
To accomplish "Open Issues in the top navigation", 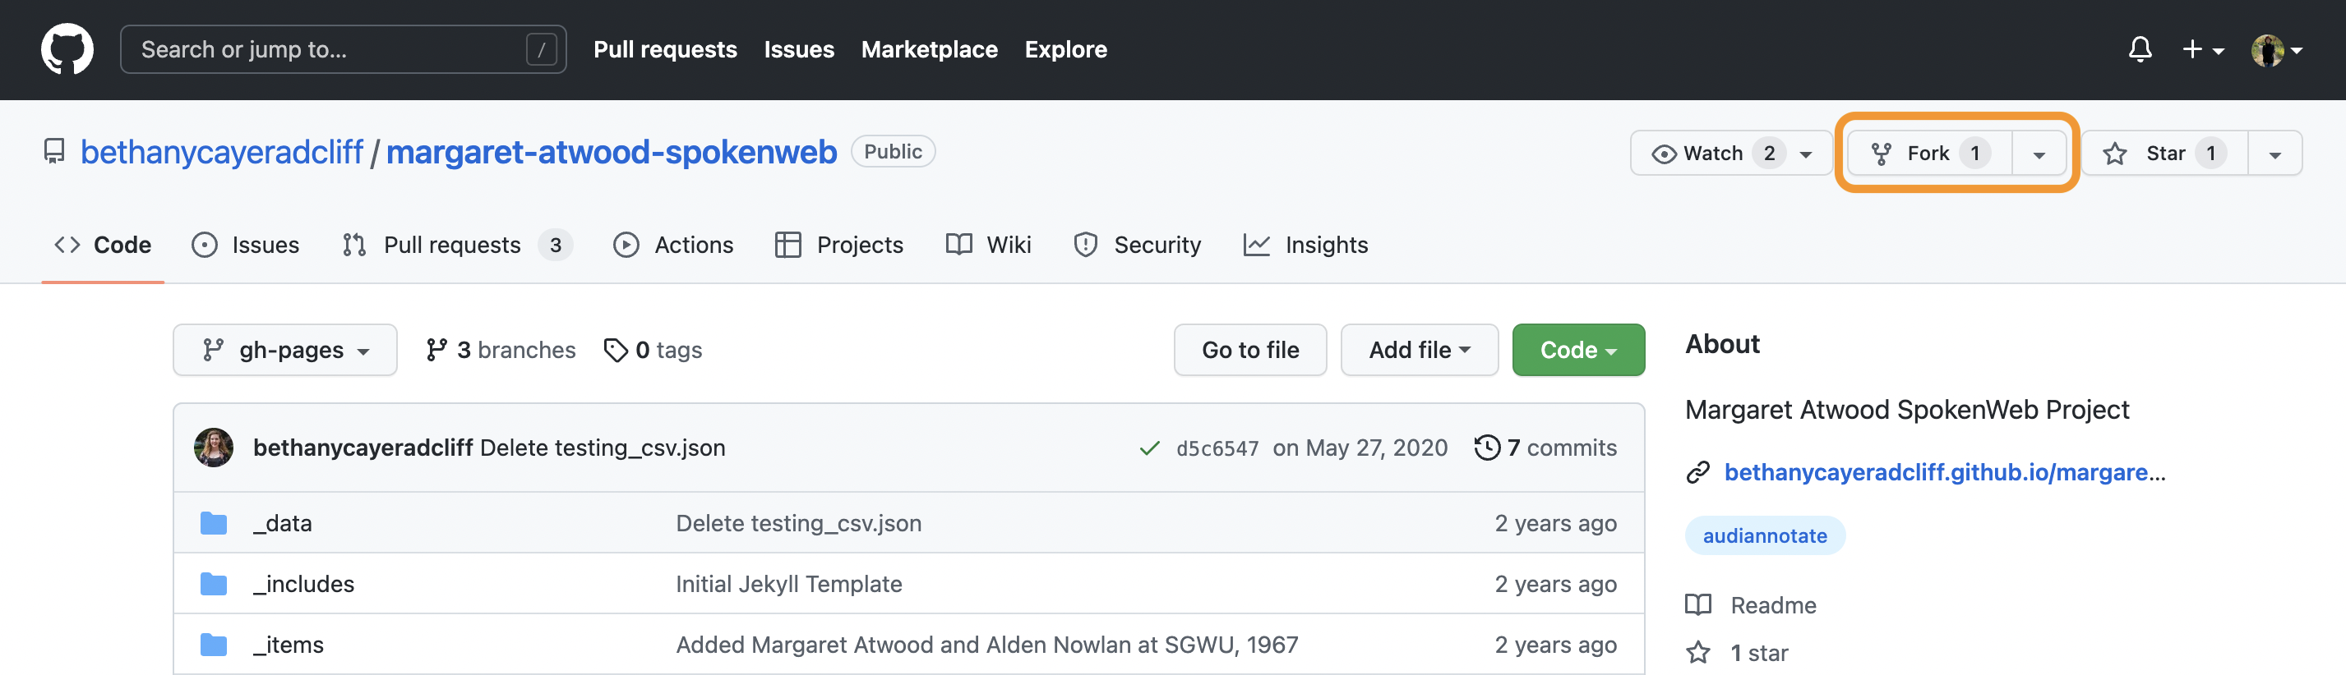I will point(799,49).
